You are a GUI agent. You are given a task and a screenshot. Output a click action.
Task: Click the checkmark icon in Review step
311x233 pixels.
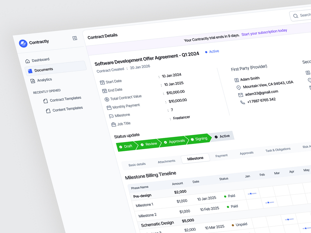pos(142,145)
